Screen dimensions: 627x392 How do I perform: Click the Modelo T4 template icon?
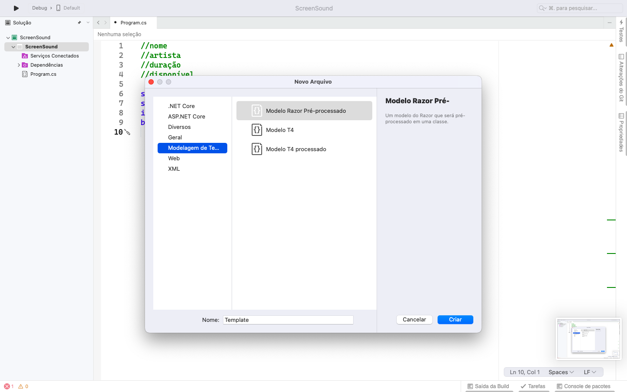click(x=257, y=130)
